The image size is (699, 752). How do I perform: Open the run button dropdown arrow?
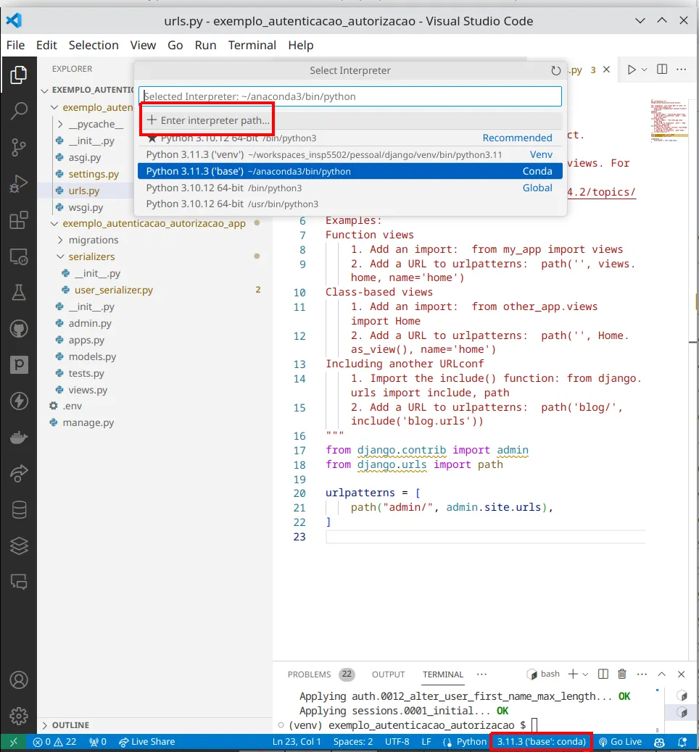click(645, 70)
